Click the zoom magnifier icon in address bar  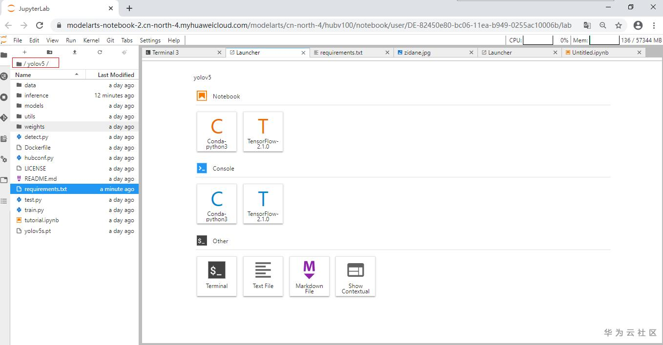pyautogui.click(x=603, y=25)
